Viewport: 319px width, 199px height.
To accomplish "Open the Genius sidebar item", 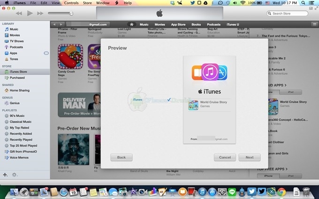I will 15,103.
